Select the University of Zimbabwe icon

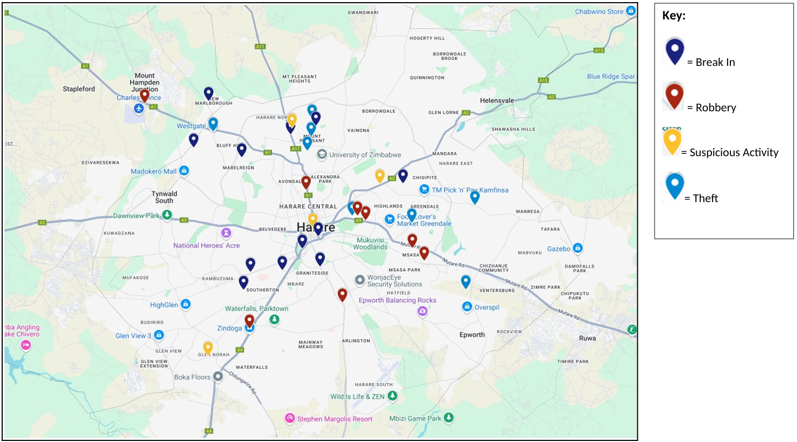[x=322, y=155]
